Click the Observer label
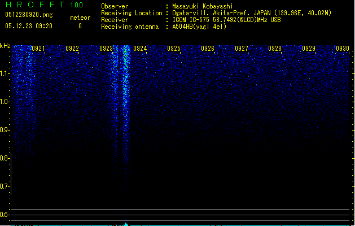The width and height of the screenshot is (355, 226). coord(115,6)
